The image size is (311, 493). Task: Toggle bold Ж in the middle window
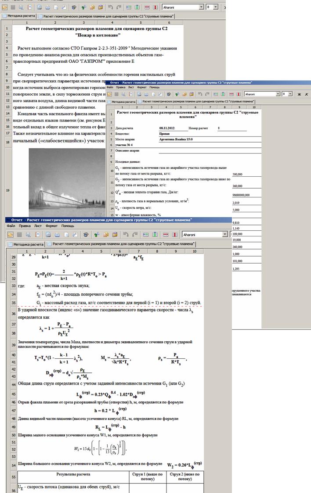[299, 94]
